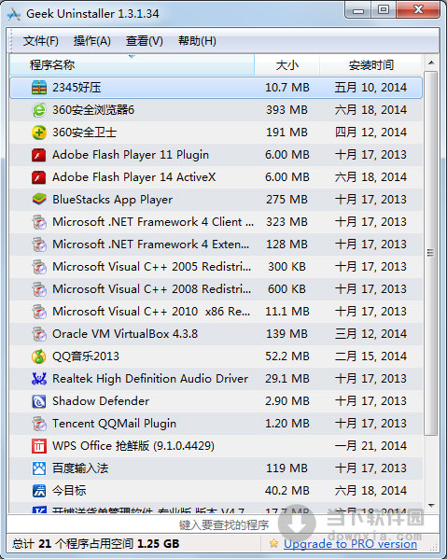Select WPS Office 抢鲜版 (9.1.0.4429) entry

click(x=133, y=446)
